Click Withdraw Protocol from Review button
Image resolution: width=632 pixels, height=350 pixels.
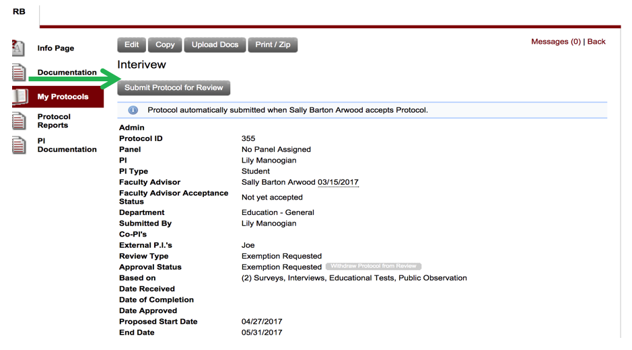[x=374, y=266]
